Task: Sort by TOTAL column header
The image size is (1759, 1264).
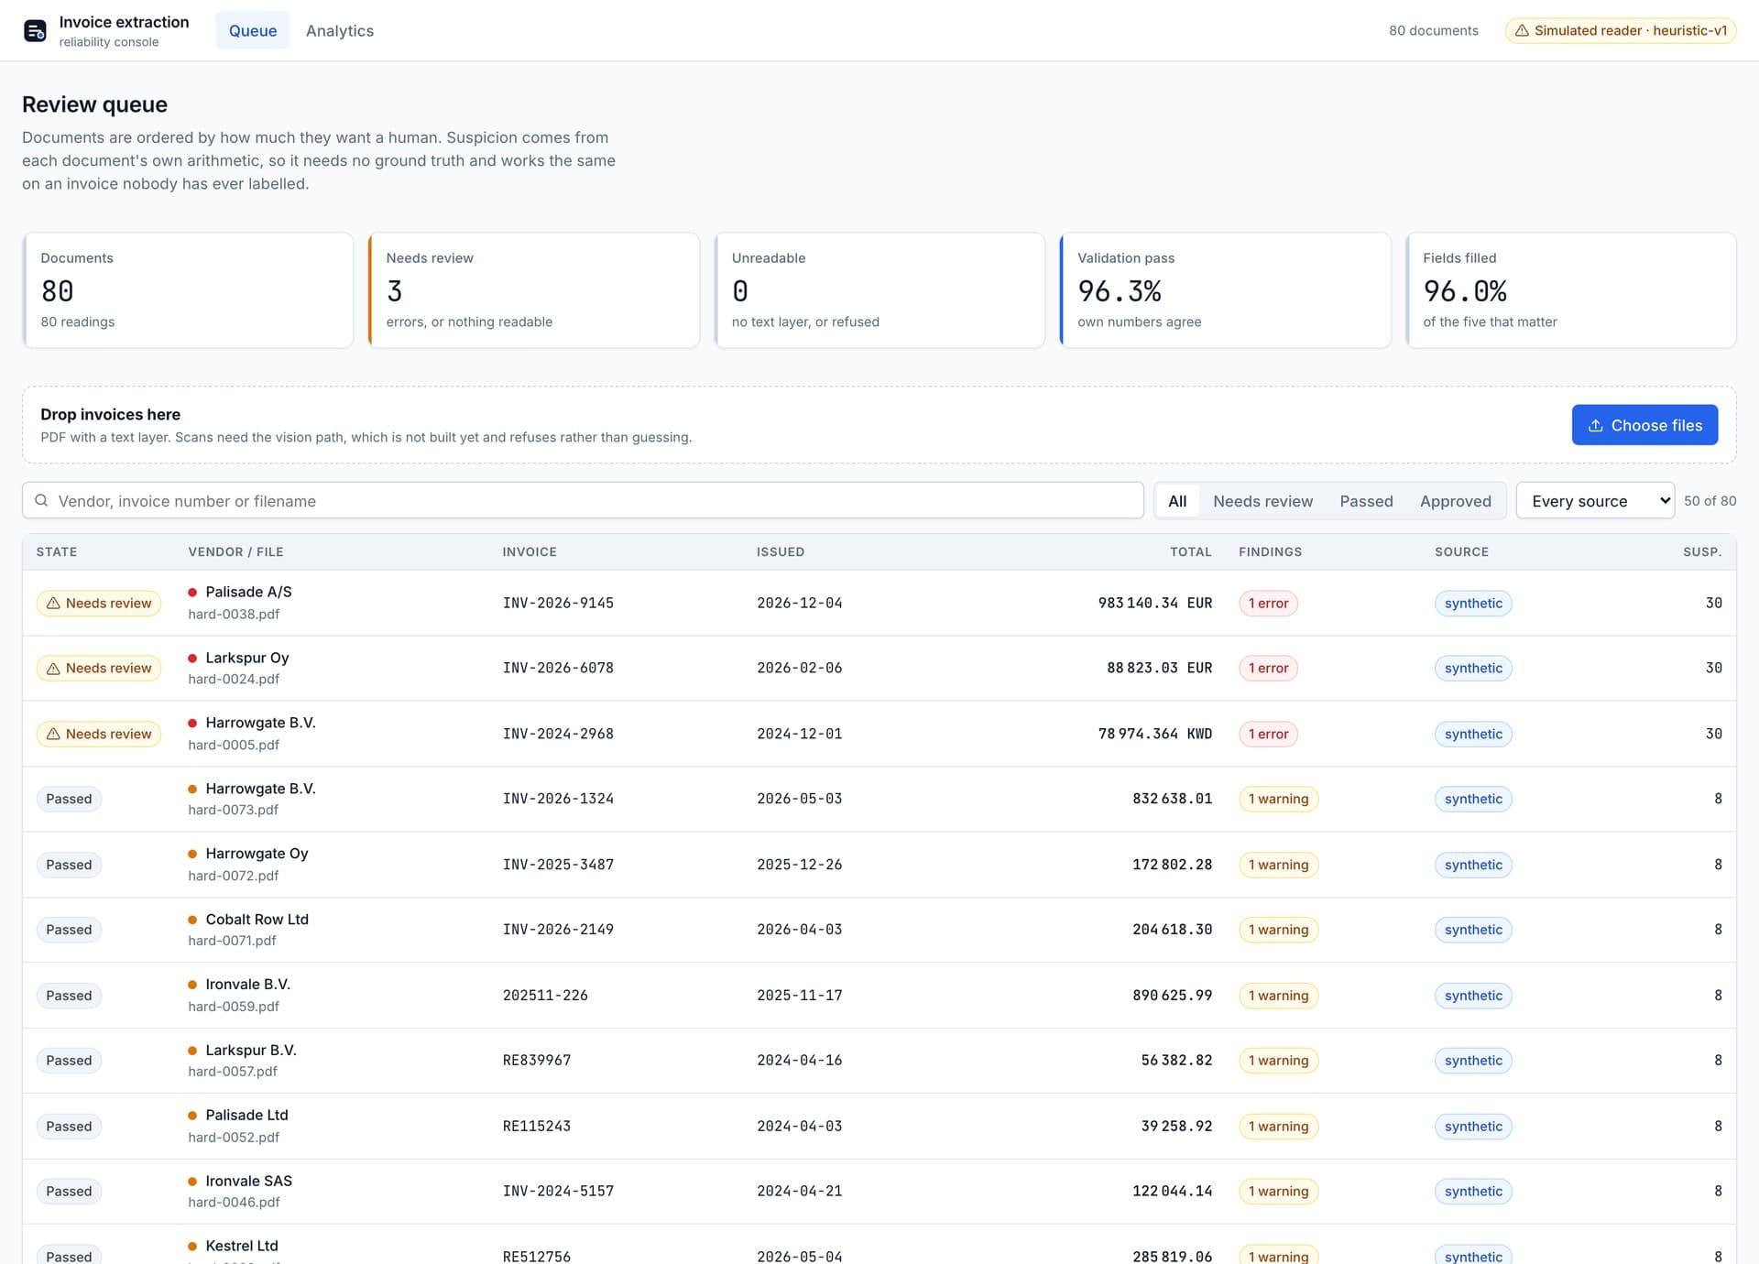Action: click(x=1191, y=552)
